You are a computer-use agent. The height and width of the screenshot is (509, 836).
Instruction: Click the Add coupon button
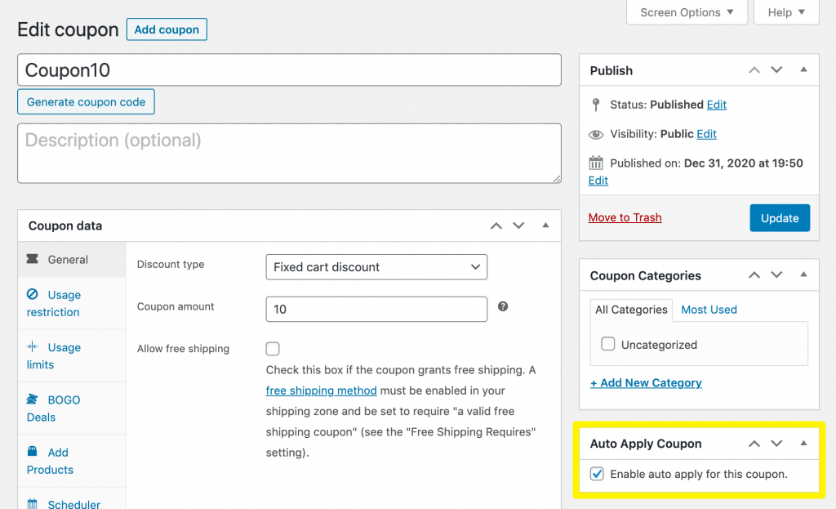(167, 29)
